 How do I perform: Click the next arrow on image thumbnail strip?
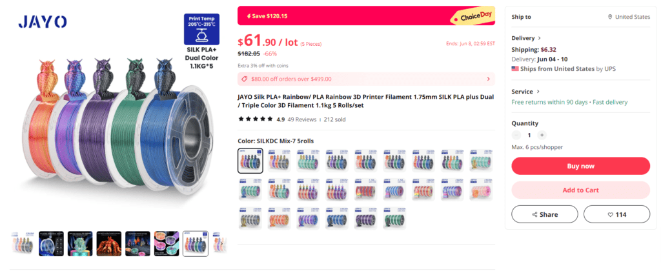click(x=221, y=243)
